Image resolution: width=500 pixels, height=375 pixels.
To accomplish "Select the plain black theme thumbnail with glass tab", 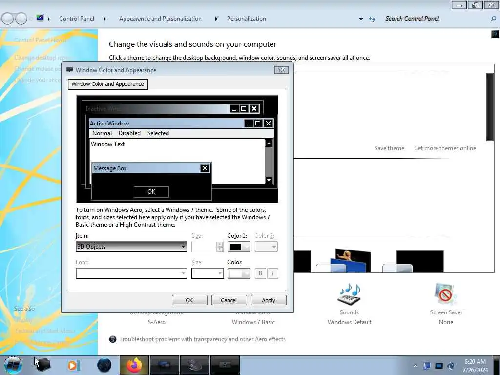I will [x=413, y=262].
